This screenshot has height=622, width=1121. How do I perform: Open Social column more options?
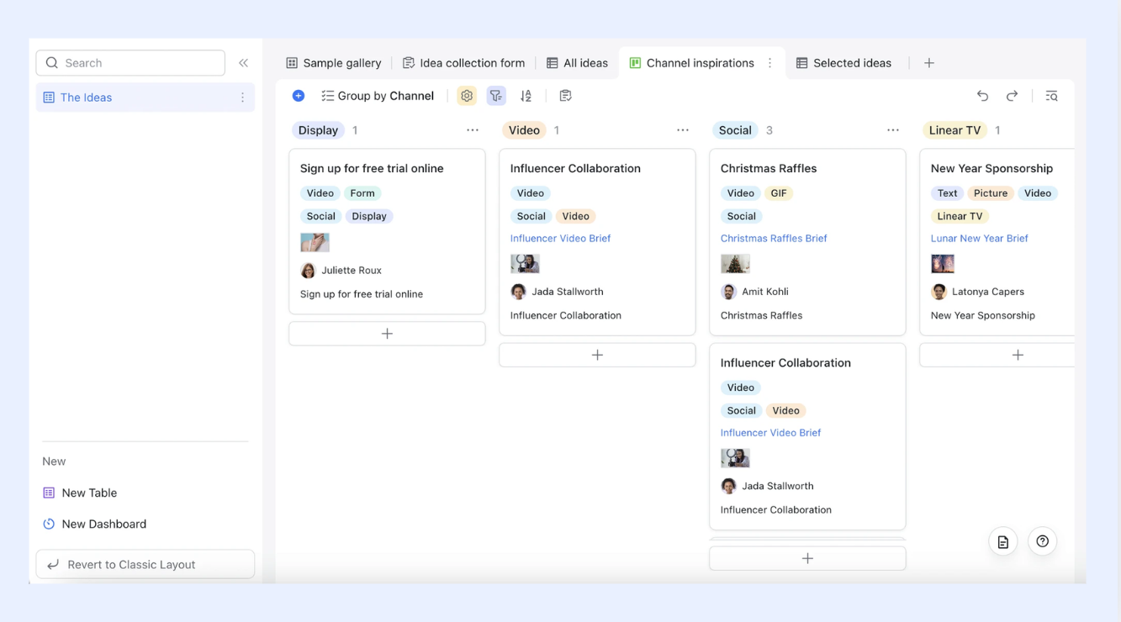click(893, 130)
